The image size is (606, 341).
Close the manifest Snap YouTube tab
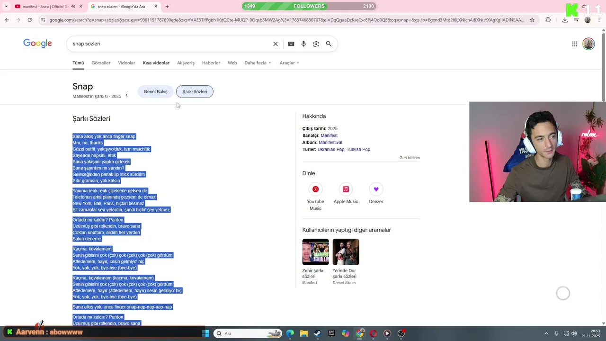click(80, 6)
